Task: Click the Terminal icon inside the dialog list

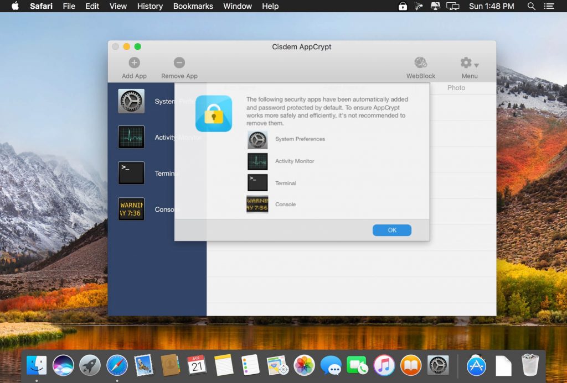Action: [257, 182]
